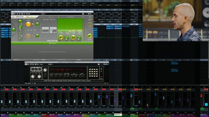The image size is (209, 117).
Task: Toggle the yellow mute button on Back FX 3
Action: click(124, 90)
